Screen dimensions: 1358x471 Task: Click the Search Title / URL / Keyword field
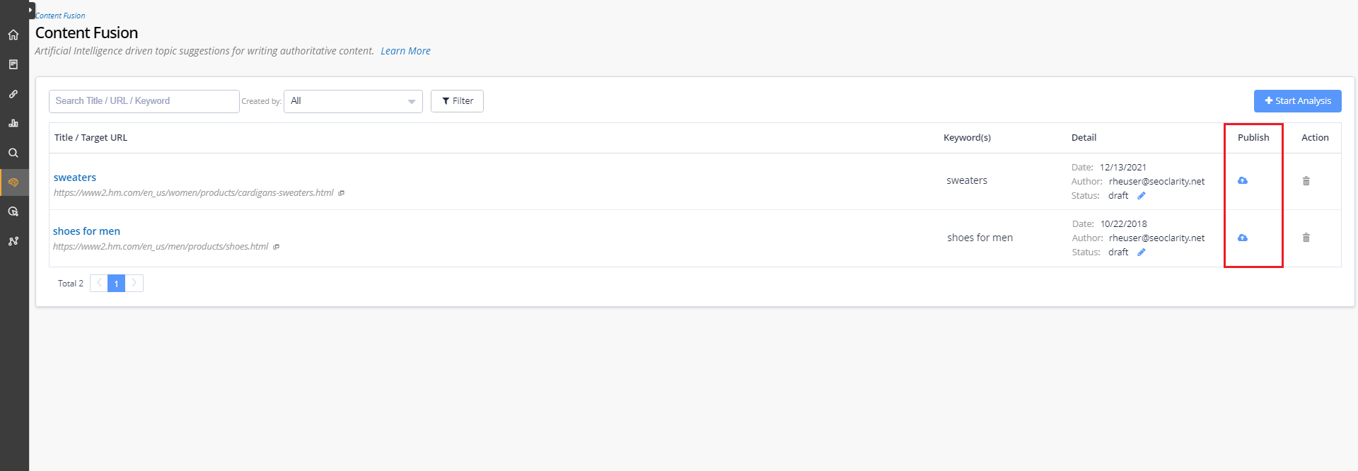(x=144, y=101)
